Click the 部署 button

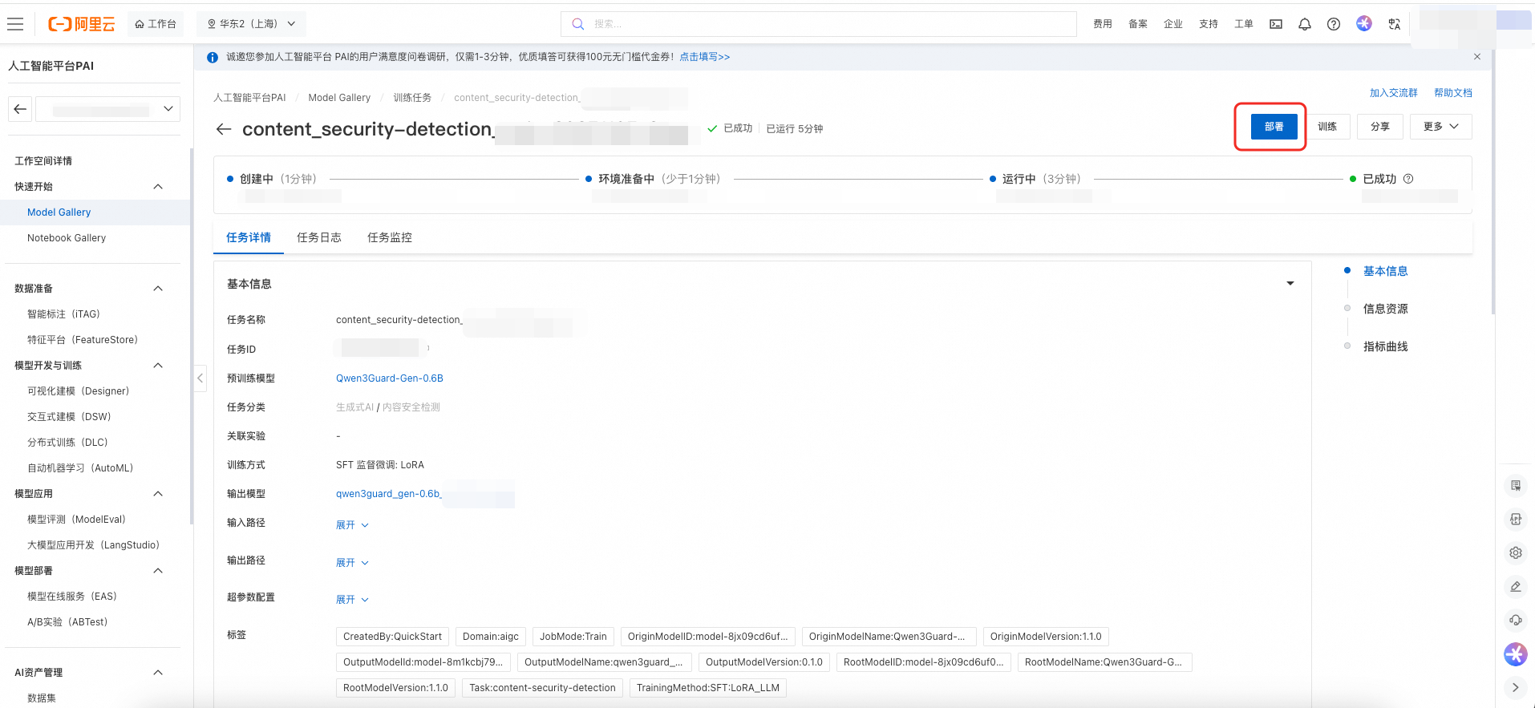(1274, 127)
